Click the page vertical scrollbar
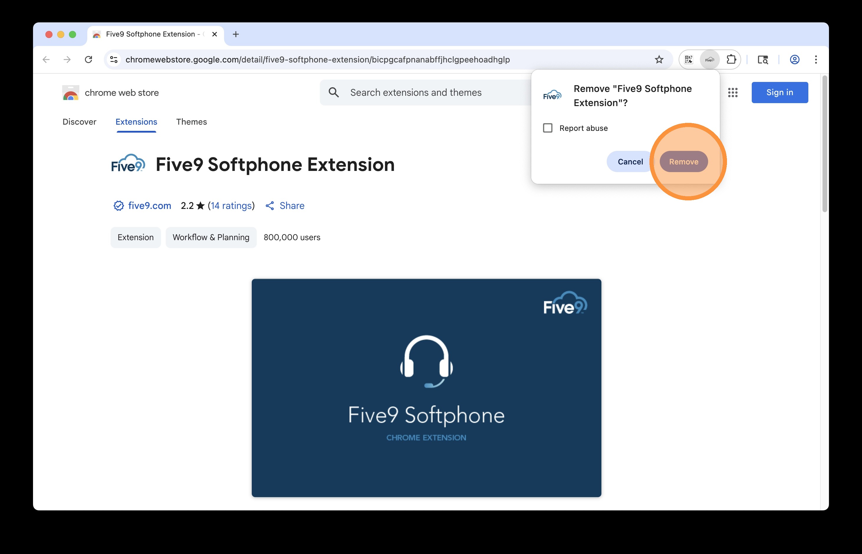 pos(825,144)
